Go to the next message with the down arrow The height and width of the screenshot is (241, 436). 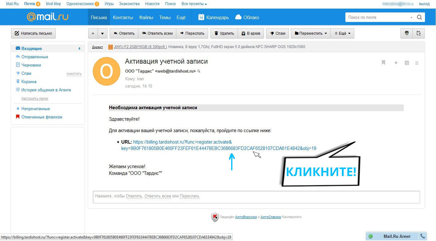[103, 33]
